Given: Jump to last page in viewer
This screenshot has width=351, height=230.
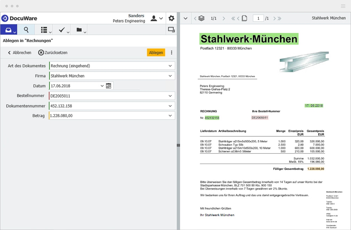Looking at the screenshot, I should [x=279, y=18].
